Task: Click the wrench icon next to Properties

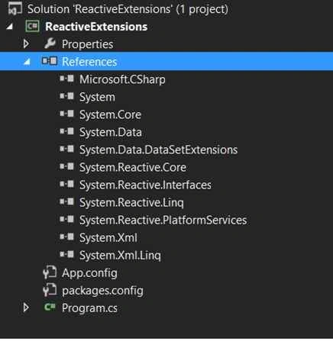Action: pyautogui.click(x=50, y=43)
